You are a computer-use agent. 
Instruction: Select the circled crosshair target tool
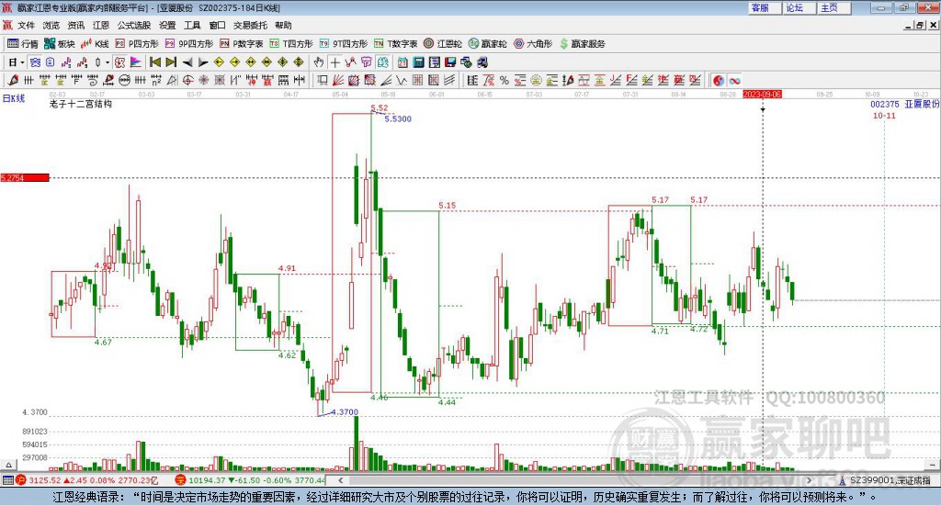187,80
